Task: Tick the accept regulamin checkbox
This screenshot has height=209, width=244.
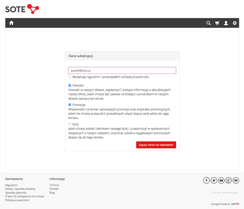Action: pos(70,77)
